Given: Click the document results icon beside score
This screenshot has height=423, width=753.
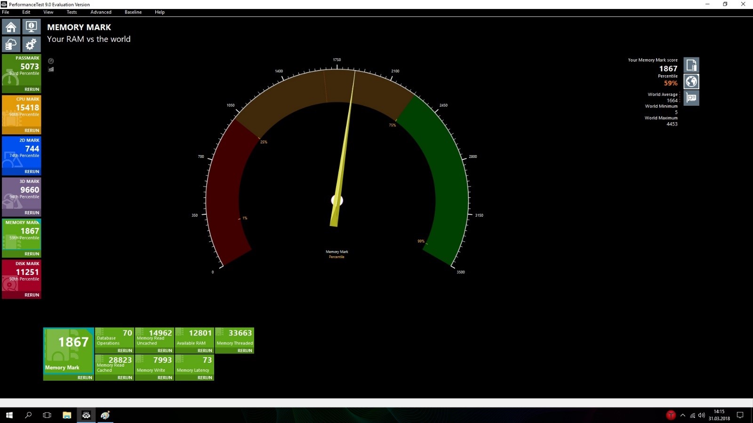Looking at the screenshot, I should (x=691, y=65).
